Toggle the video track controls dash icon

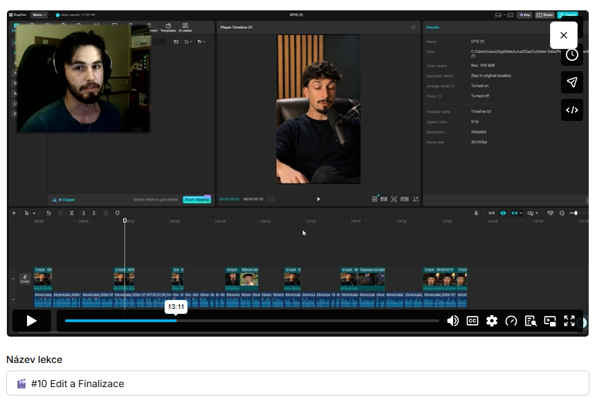point(13,279)
